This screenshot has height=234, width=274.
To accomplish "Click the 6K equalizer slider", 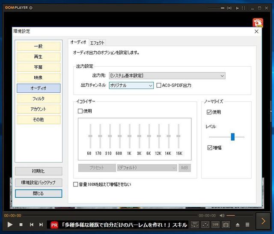I will point(149,136).
